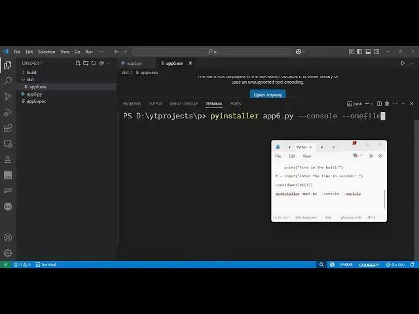Open the Search view in activity bar
The width and height of the screenshot is (419, 314).
pyautogui.click(x=8, y=80)
